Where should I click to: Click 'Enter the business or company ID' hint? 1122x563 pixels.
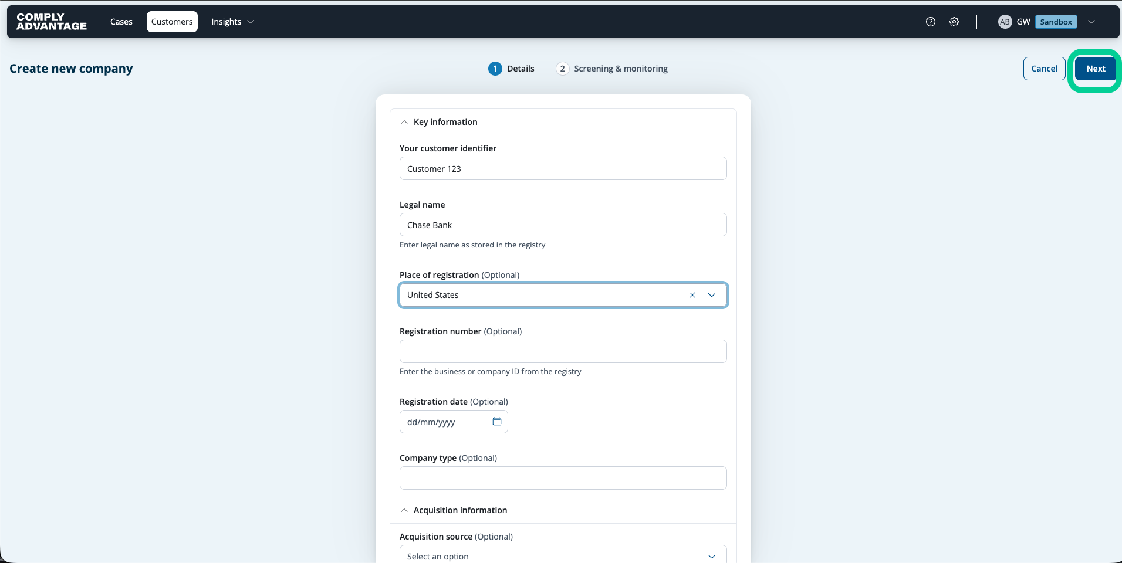point(491,371)
